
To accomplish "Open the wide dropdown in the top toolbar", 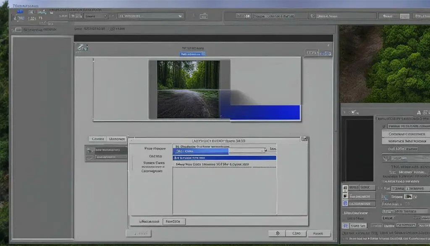I will (151, 16).
